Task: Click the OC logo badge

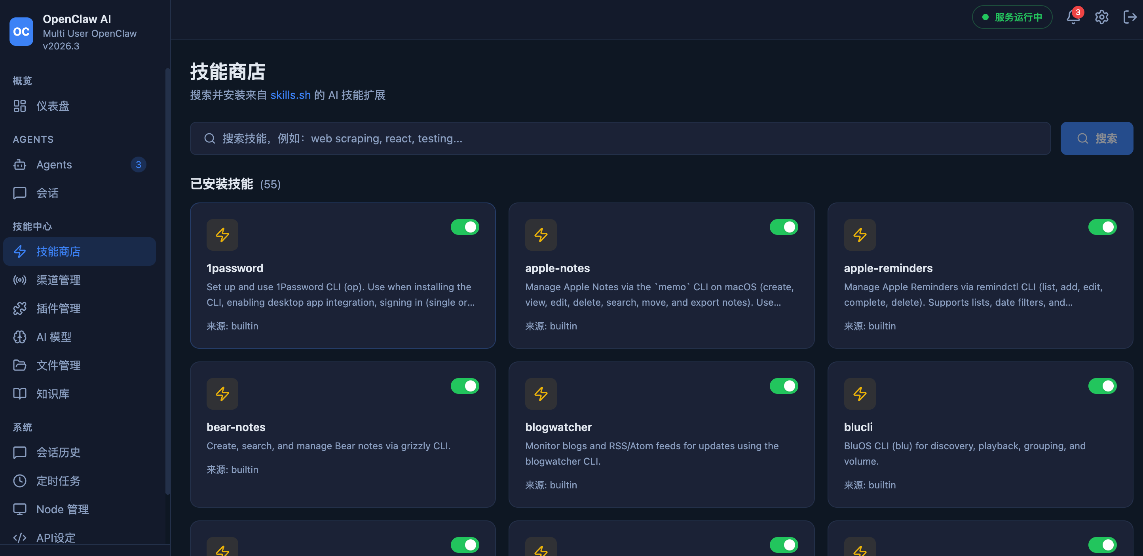Action: [x=21, y=32]
